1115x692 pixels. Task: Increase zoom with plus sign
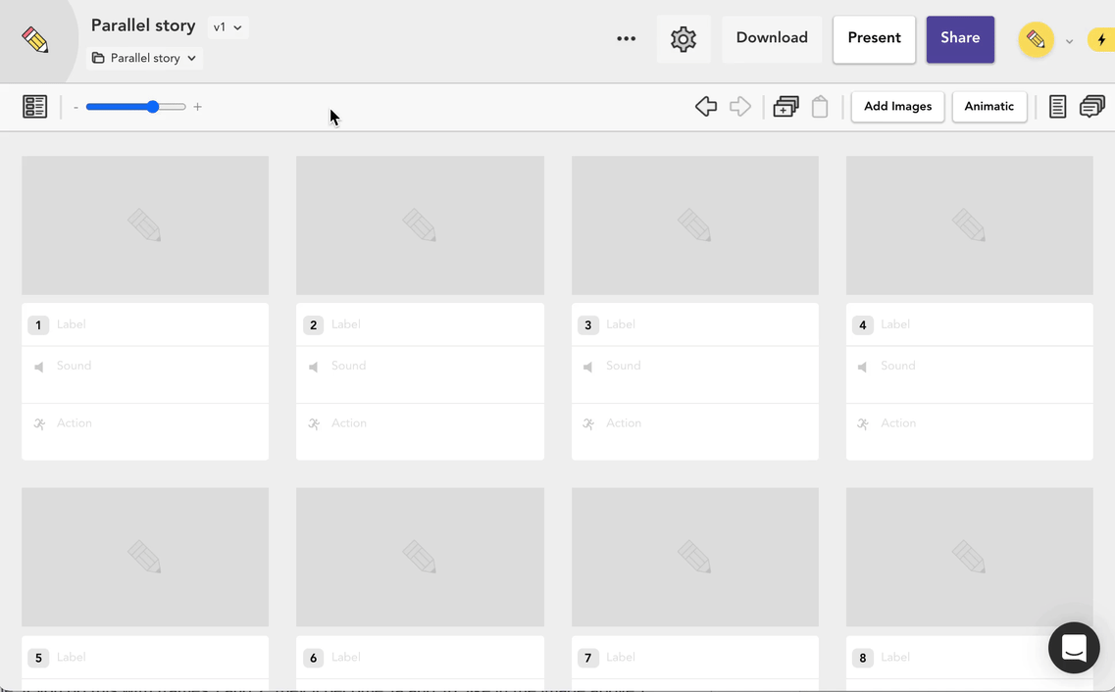coord(198,107)
